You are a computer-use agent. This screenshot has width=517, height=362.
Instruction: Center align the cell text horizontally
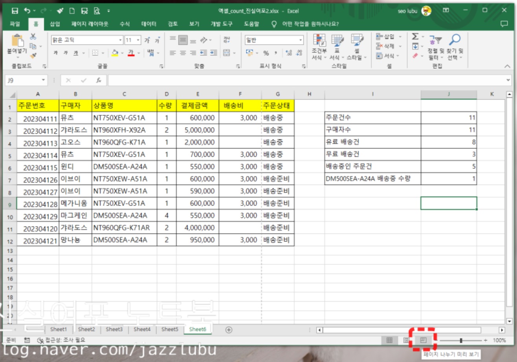(x=183, y=53)
